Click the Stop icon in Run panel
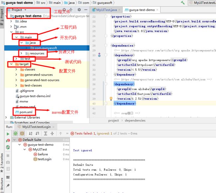This screenshot has width=216, height=193. coord(8,156)
